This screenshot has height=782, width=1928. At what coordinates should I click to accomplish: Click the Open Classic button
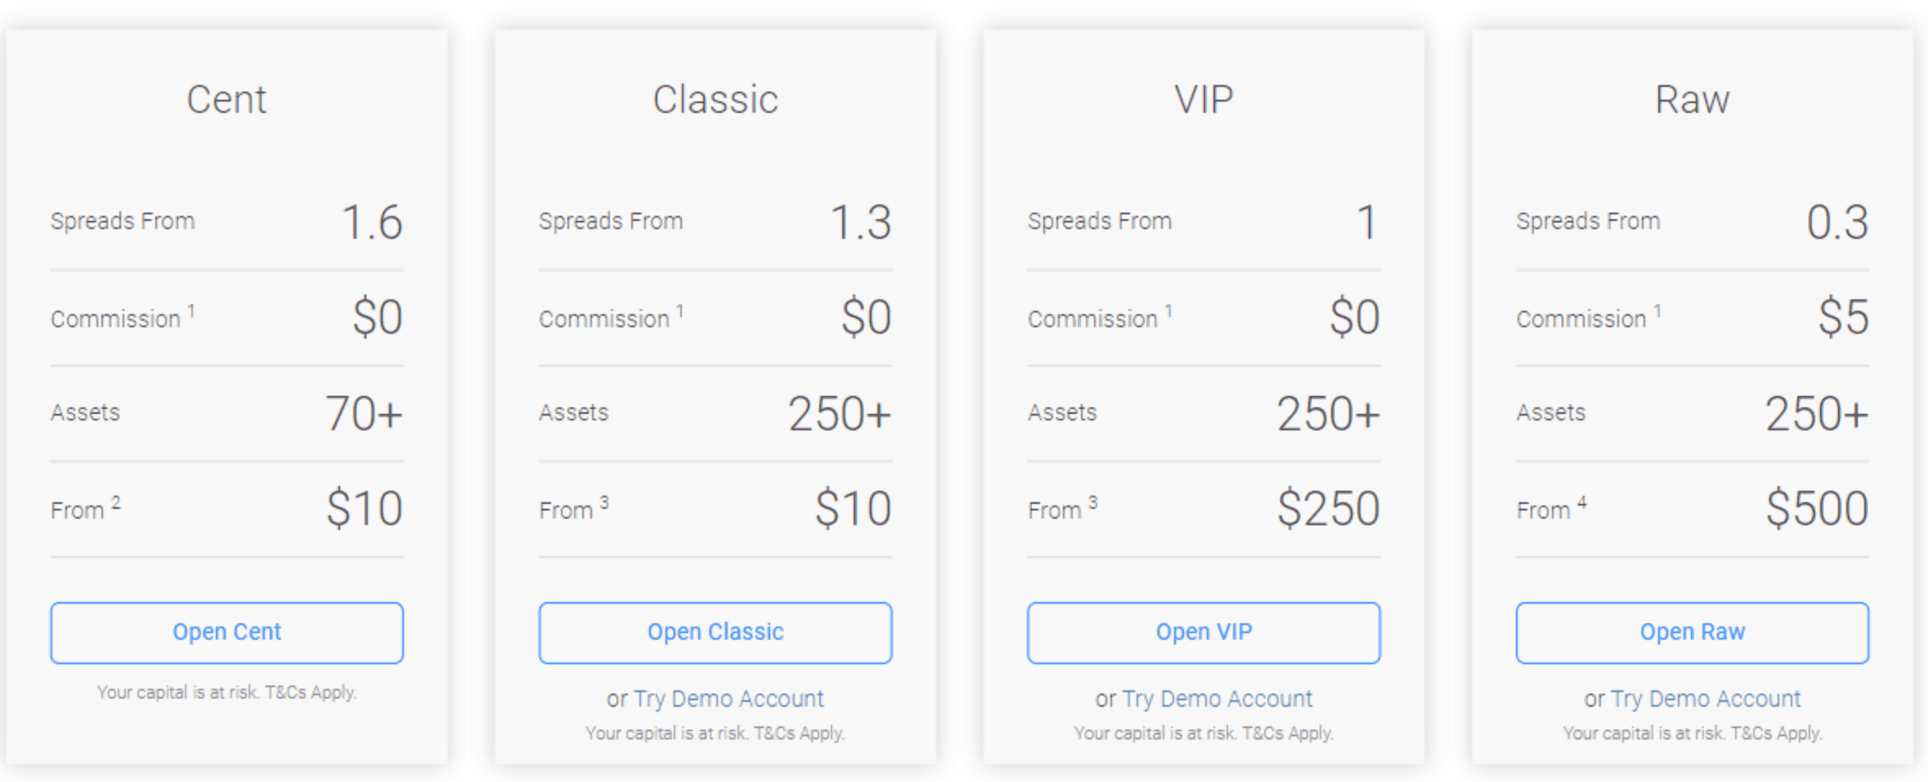tap(715, 631)
